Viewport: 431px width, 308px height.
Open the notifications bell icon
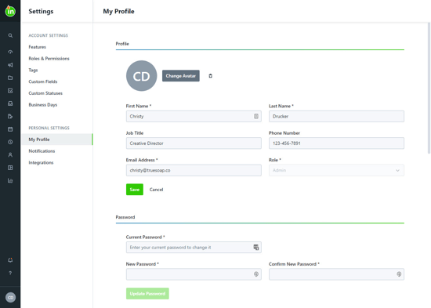pos(10,260)
